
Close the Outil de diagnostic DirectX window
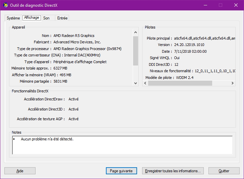tap(236, 5)
